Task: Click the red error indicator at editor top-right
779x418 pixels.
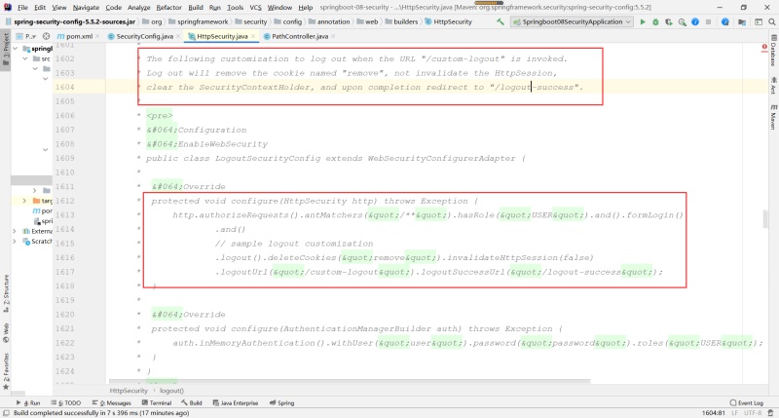Action: [764, 47]
